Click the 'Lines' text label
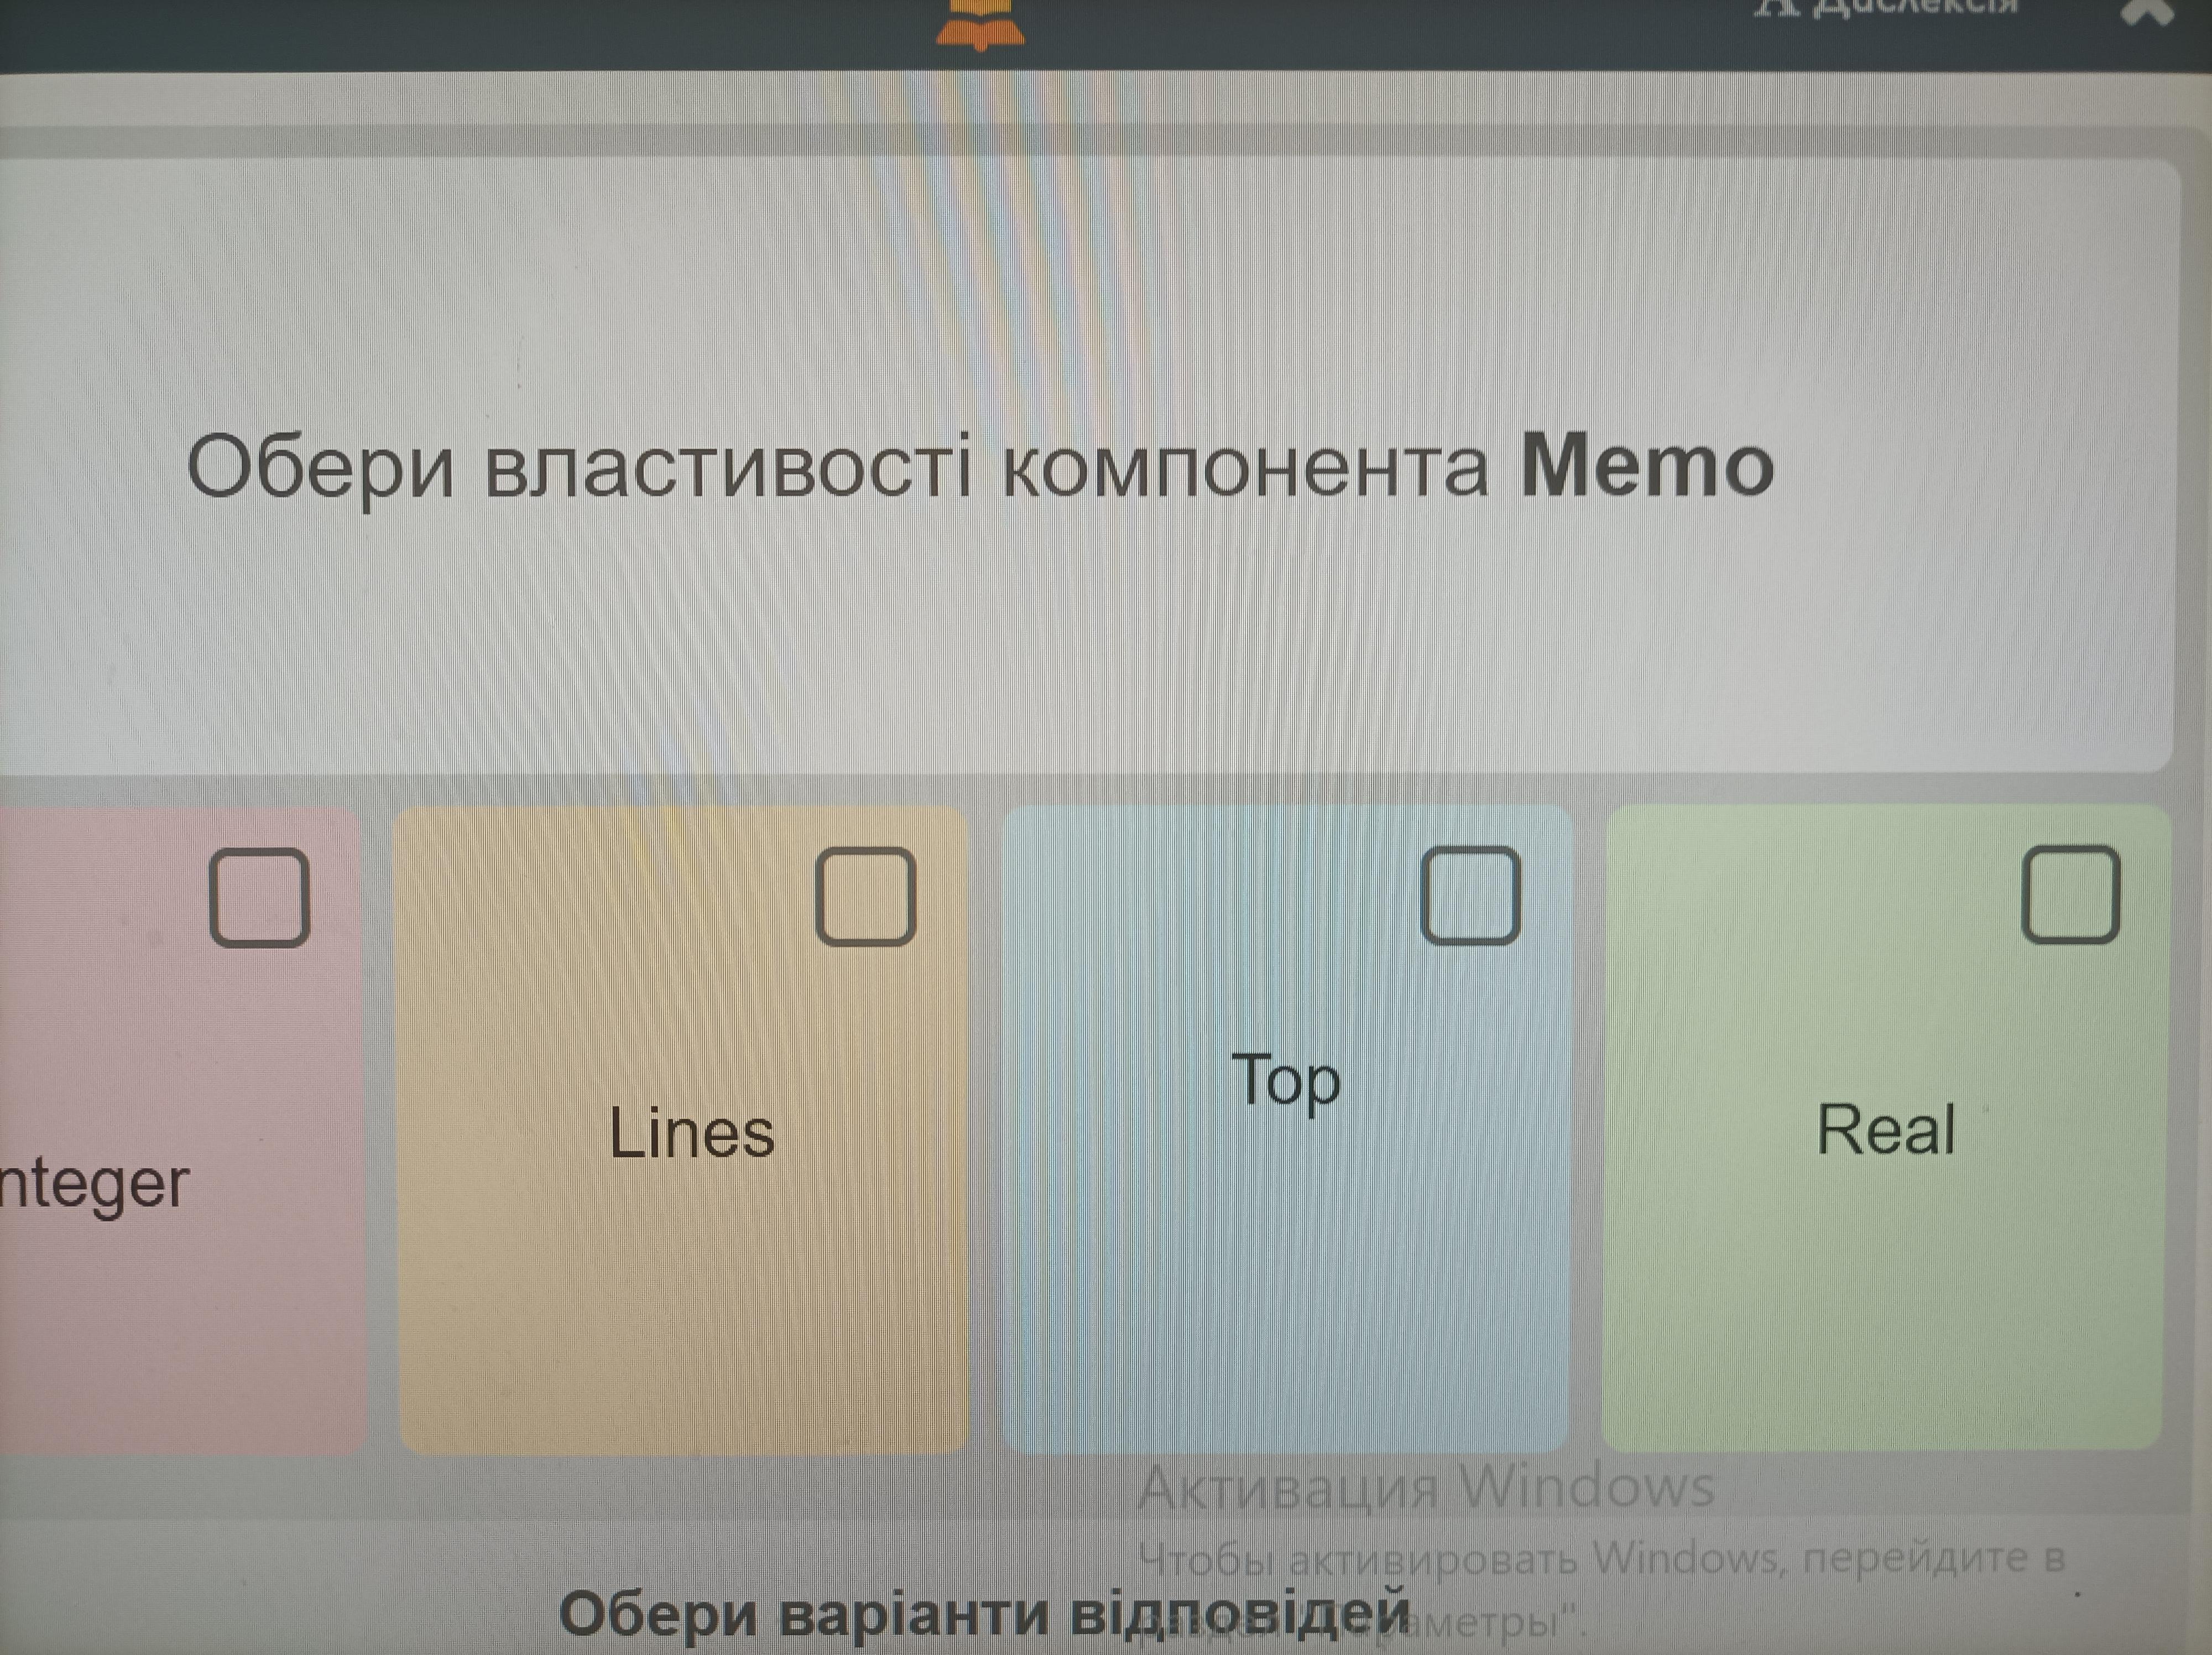2212x1655 pixels. point(691,1133)
